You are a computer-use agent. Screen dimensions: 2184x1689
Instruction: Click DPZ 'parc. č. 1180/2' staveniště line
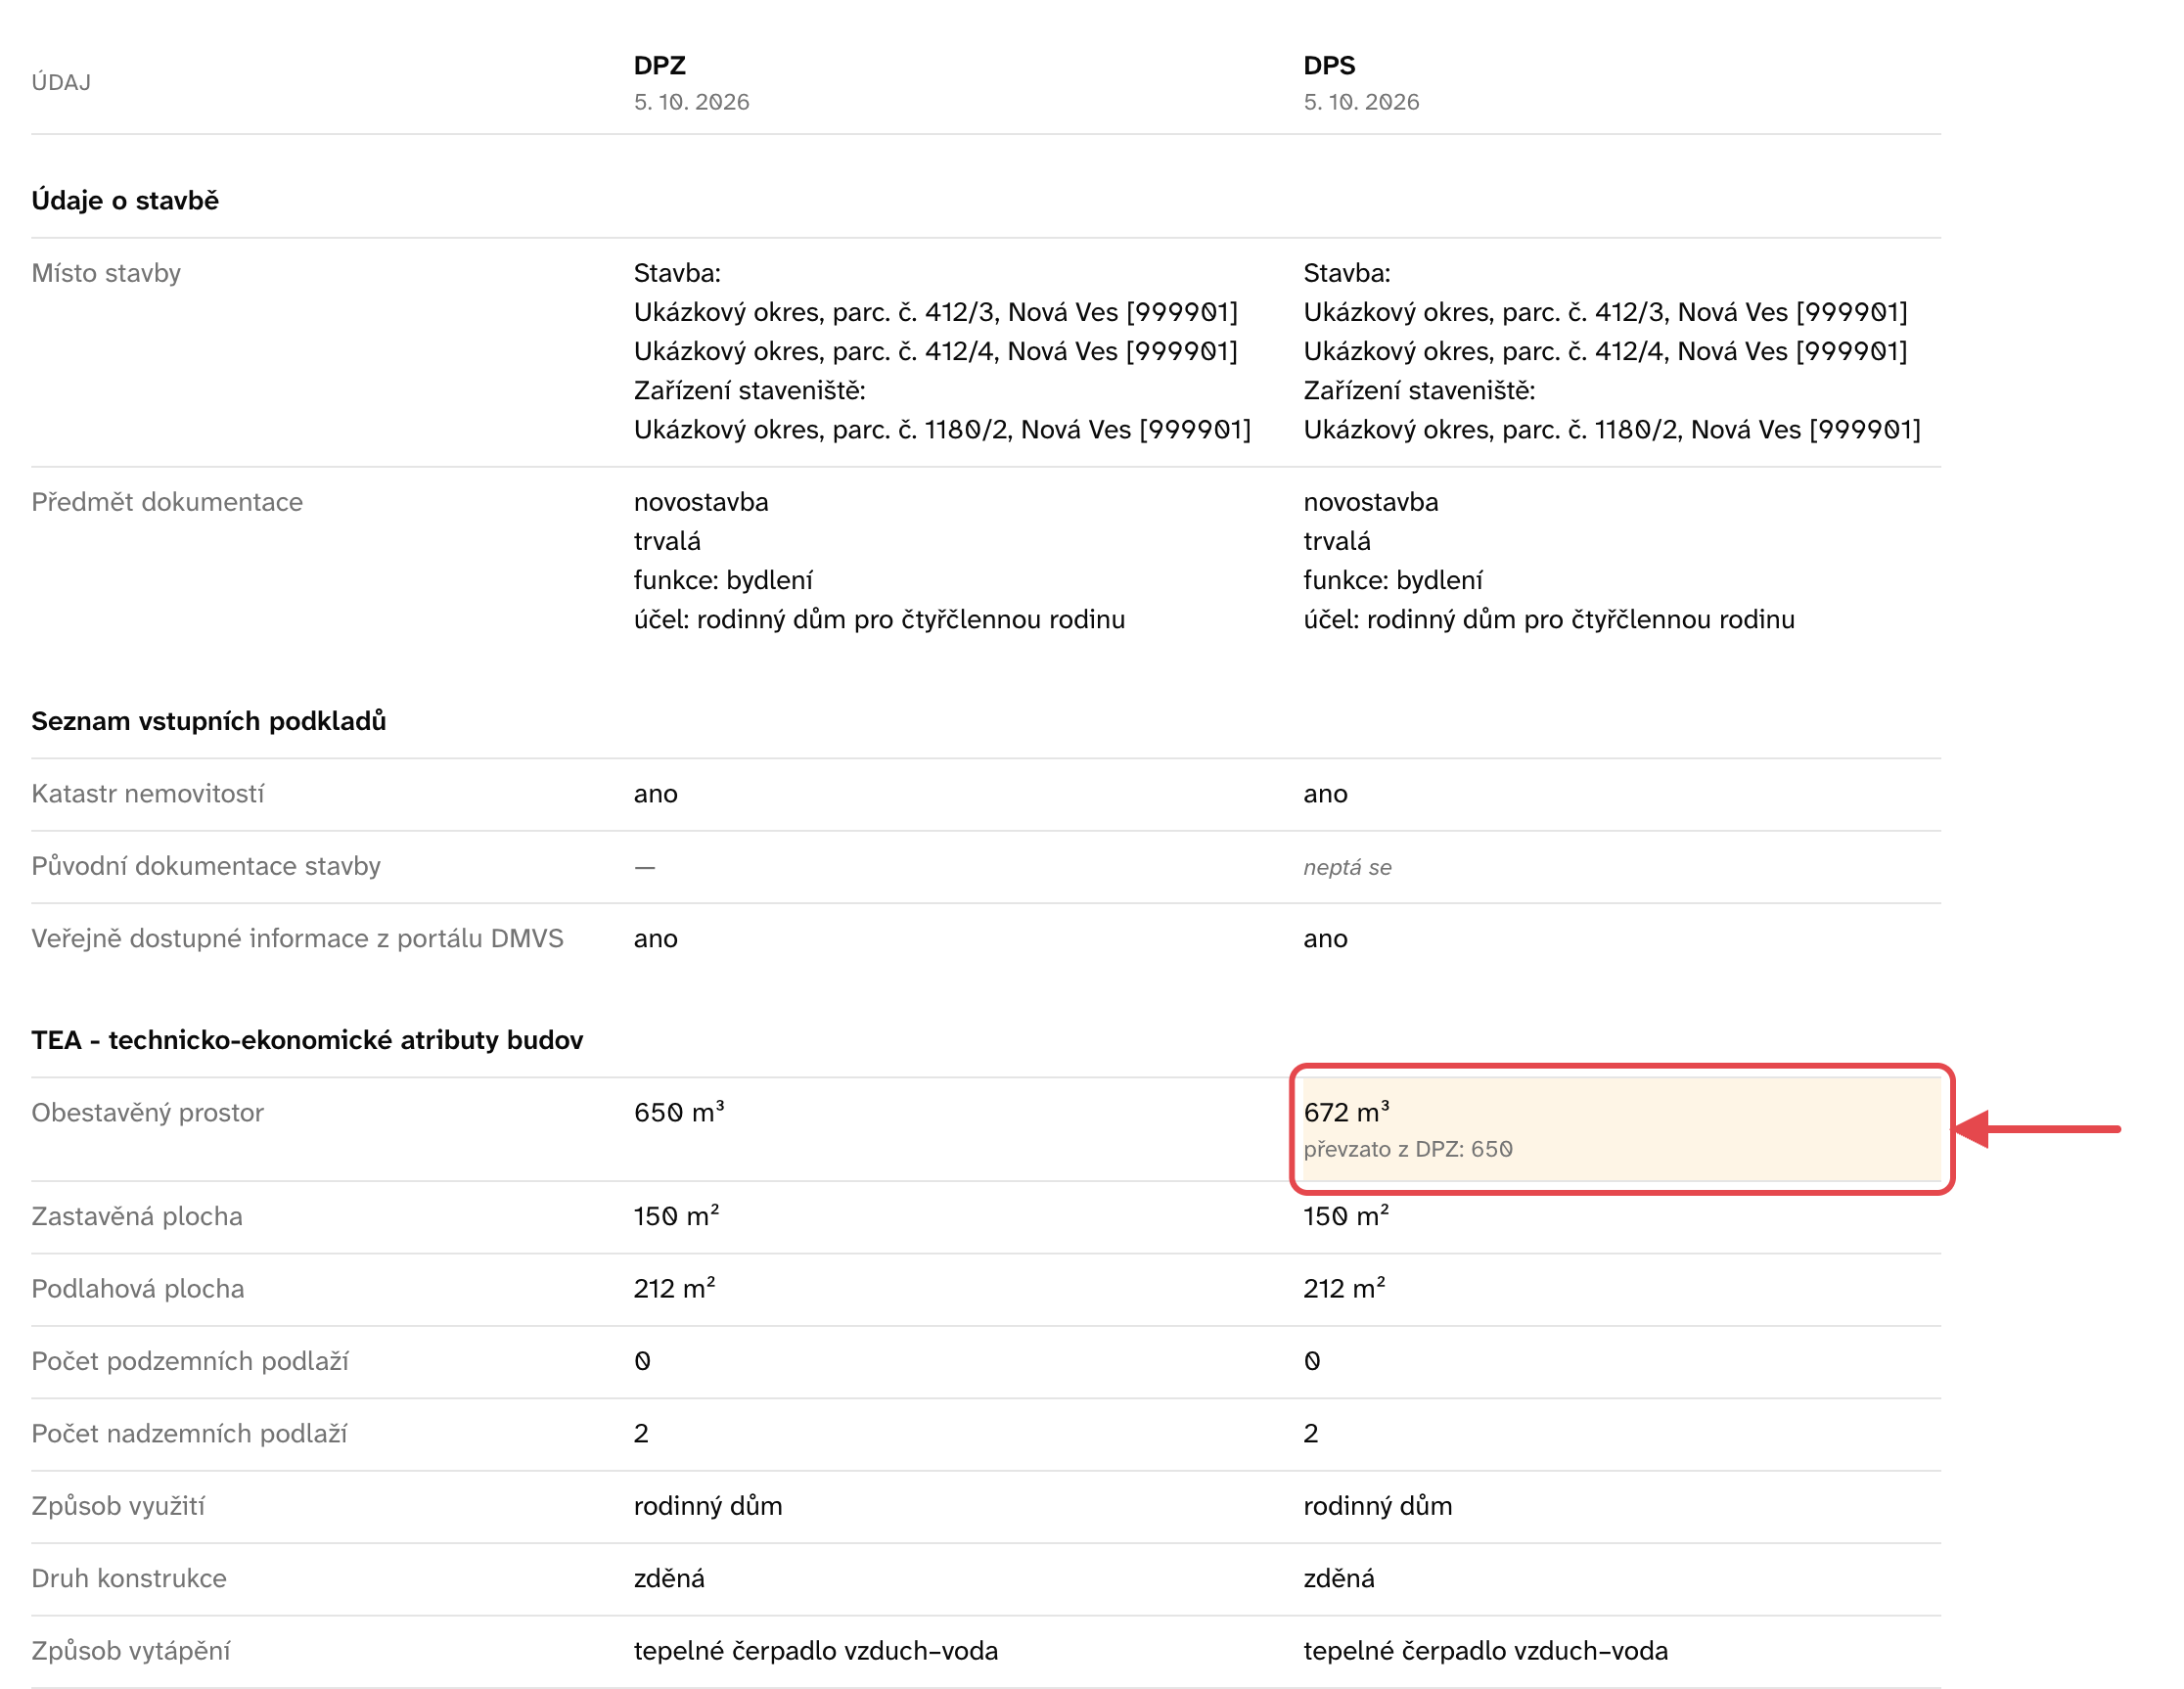point(943,430)
